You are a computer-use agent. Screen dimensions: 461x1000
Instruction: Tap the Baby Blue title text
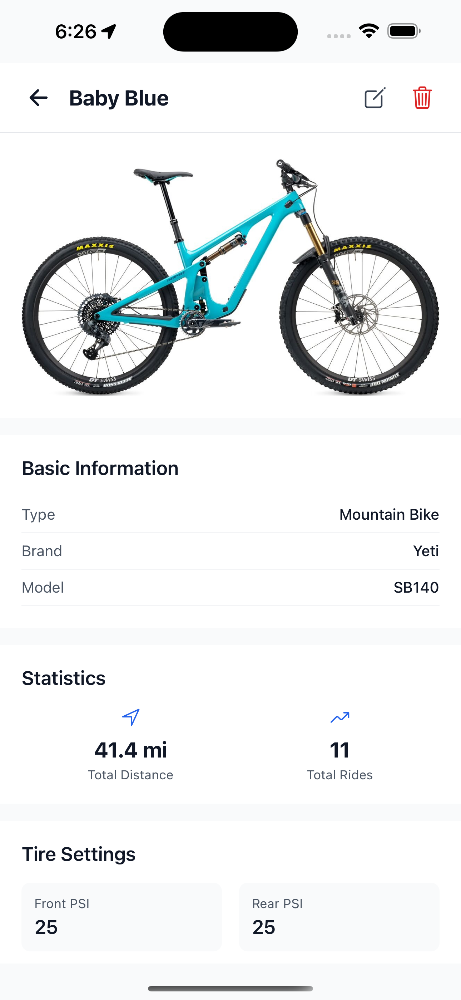point(118,98)
